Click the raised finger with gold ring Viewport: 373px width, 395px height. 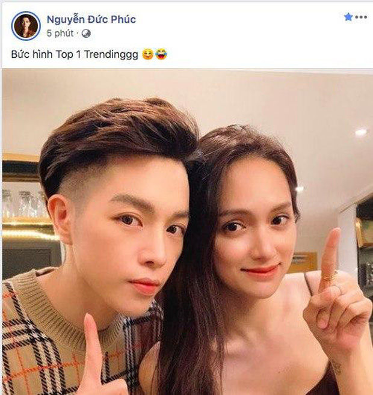(x=330, y=261)
